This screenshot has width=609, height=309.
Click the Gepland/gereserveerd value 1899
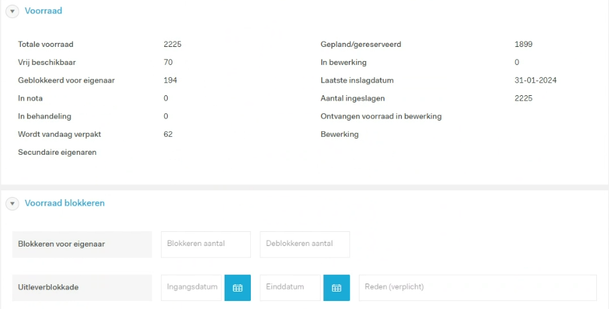[524, 44]
